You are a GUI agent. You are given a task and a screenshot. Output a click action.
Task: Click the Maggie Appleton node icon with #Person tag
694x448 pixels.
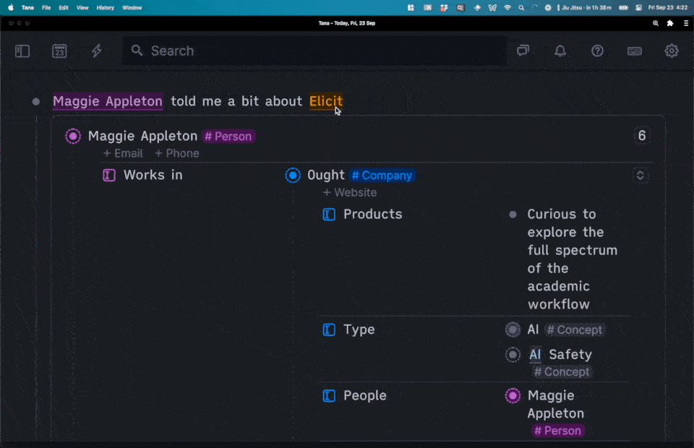pyautogui.click(x=73, y=137)
